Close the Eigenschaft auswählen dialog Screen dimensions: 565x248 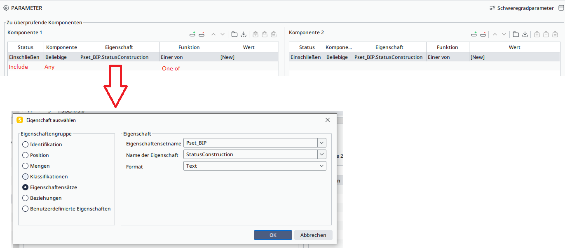click(328, 120)
